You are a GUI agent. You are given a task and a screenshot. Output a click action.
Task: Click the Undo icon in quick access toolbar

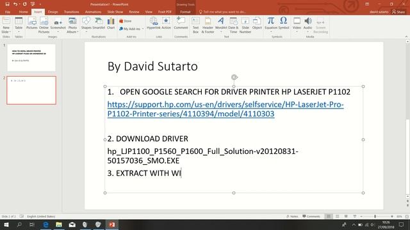[15, 4]
